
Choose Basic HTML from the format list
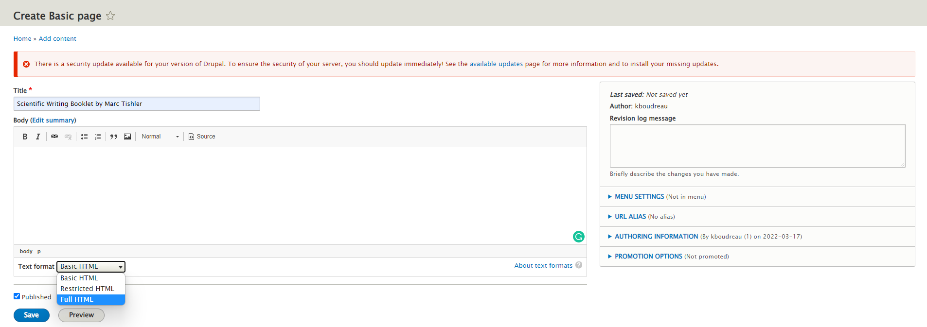[91, 278]
